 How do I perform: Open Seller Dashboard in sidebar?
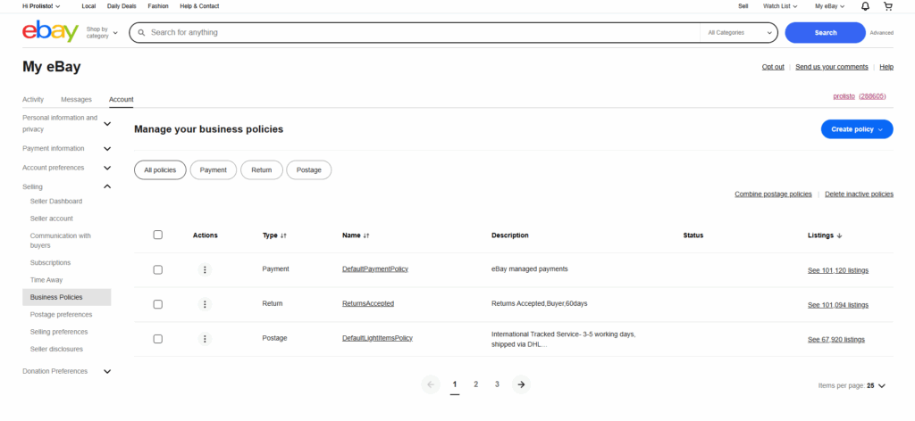(56, 201)
